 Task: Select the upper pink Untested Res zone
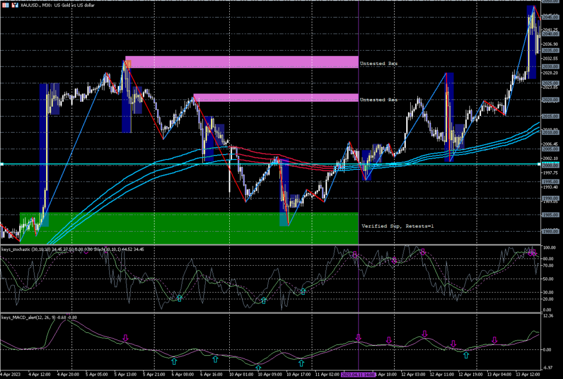coord(242,62)
